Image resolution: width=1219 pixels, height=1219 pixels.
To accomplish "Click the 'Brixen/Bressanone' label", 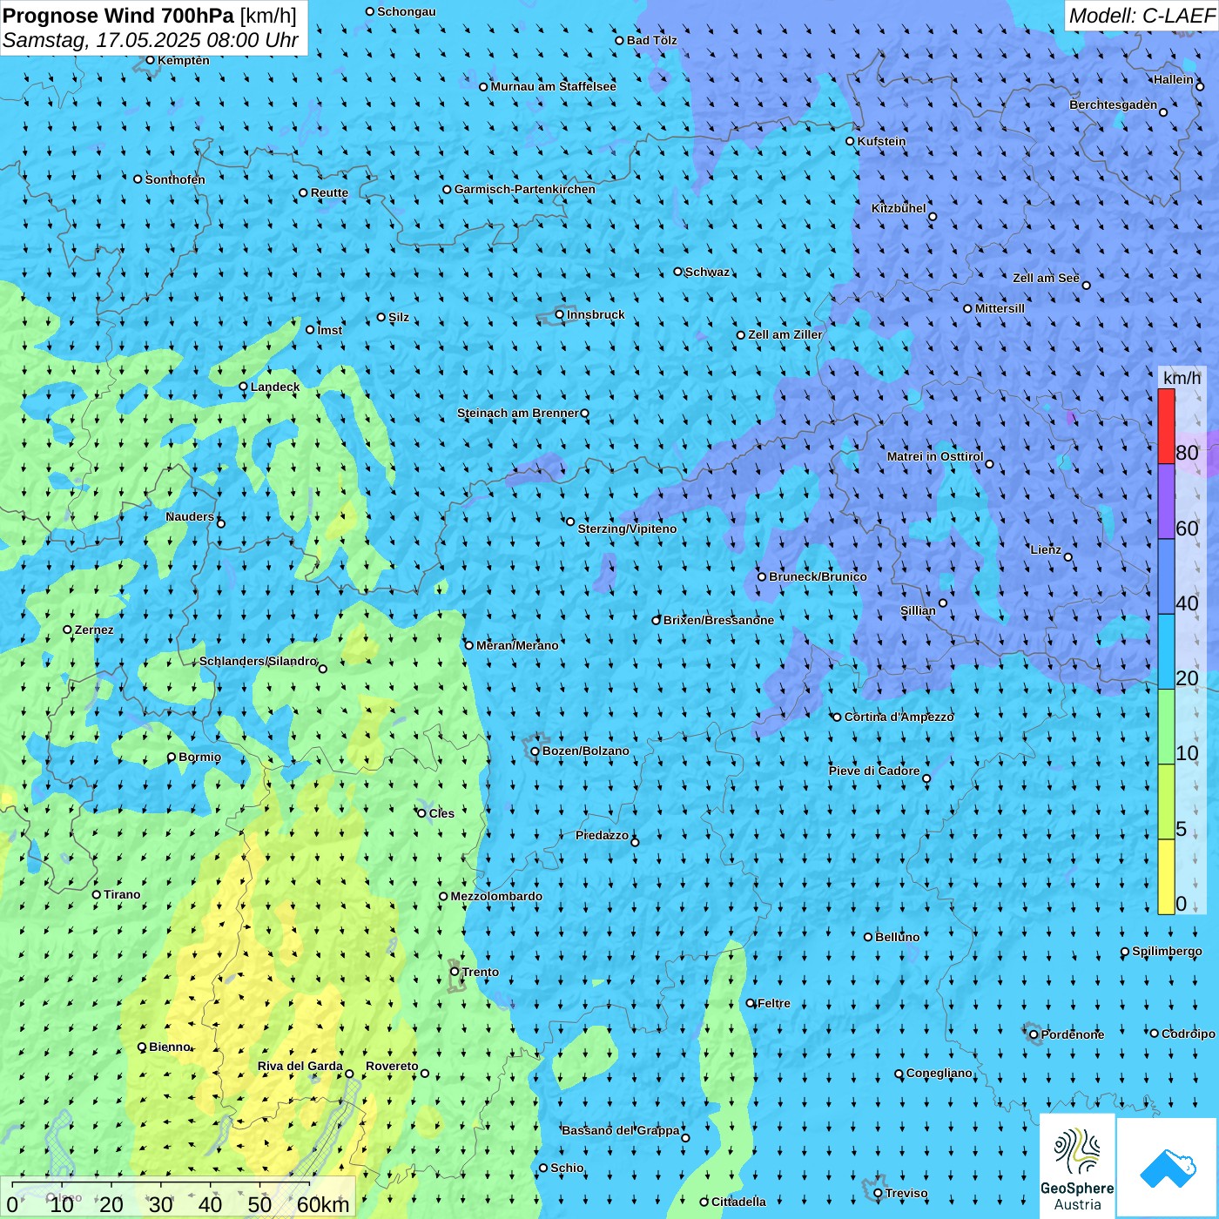I will click(718, 620).
